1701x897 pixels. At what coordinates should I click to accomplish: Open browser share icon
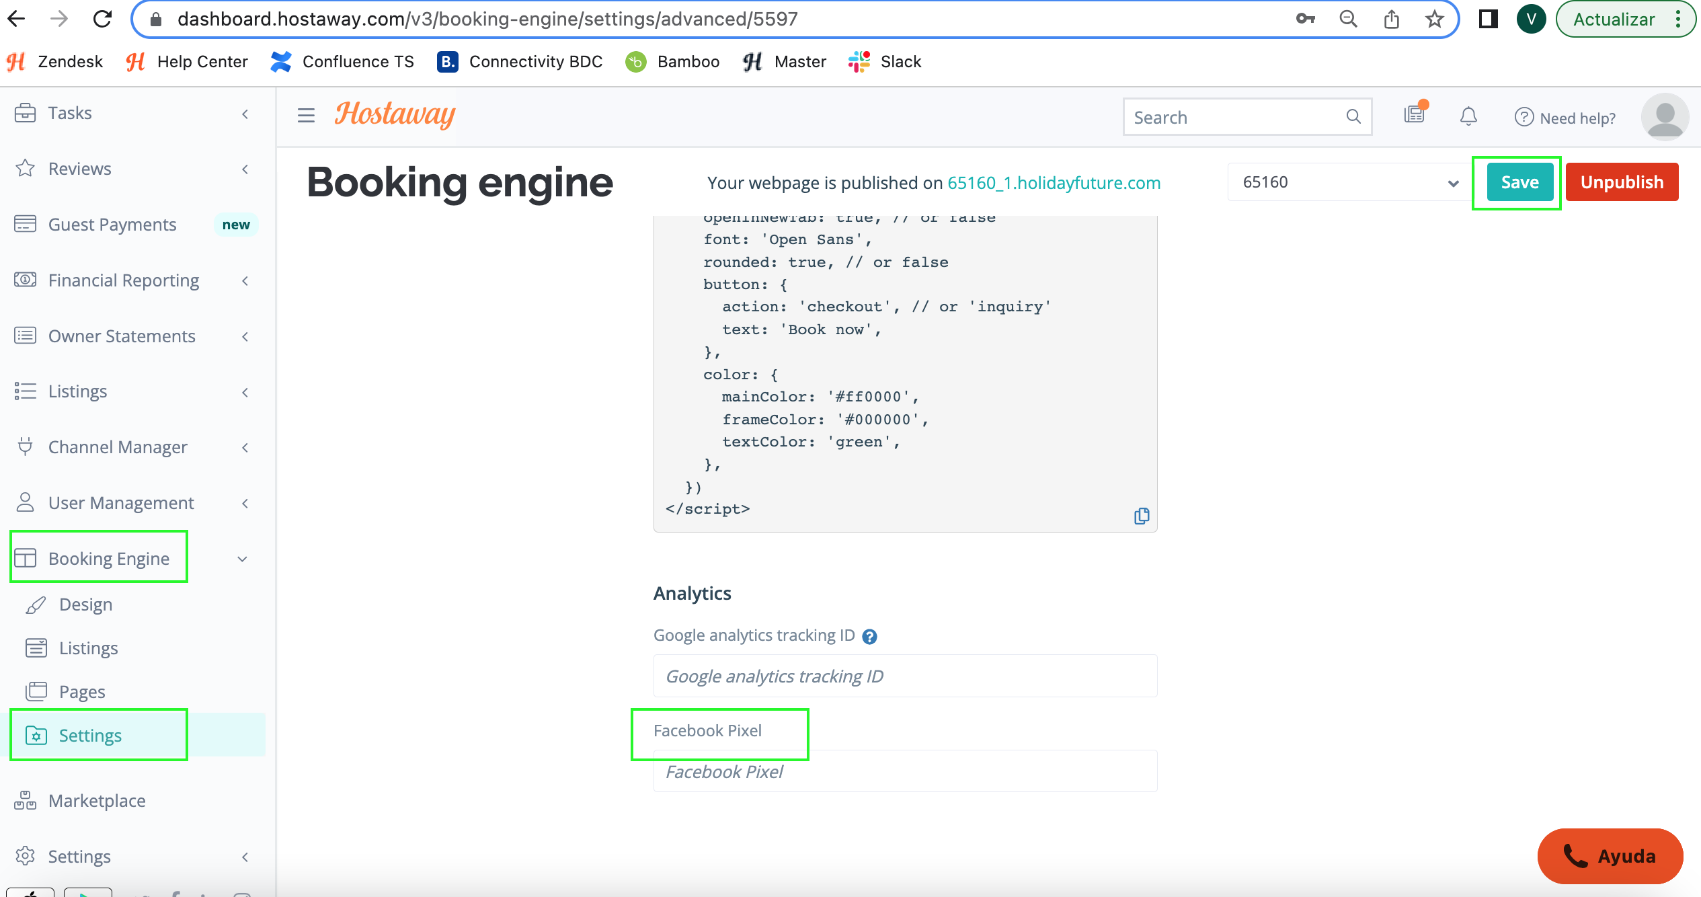click(1391, 19)
